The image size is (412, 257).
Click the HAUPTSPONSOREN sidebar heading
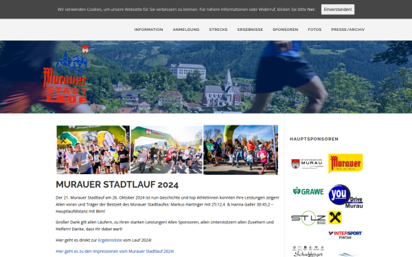point(314,139)
